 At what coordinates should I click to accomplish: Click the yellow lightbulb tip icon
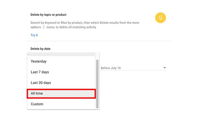point(160,18)
